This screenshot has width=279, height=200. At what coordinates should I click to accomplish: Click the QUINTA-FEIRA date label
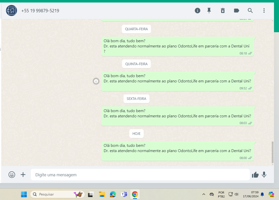(x=136, y=64)
